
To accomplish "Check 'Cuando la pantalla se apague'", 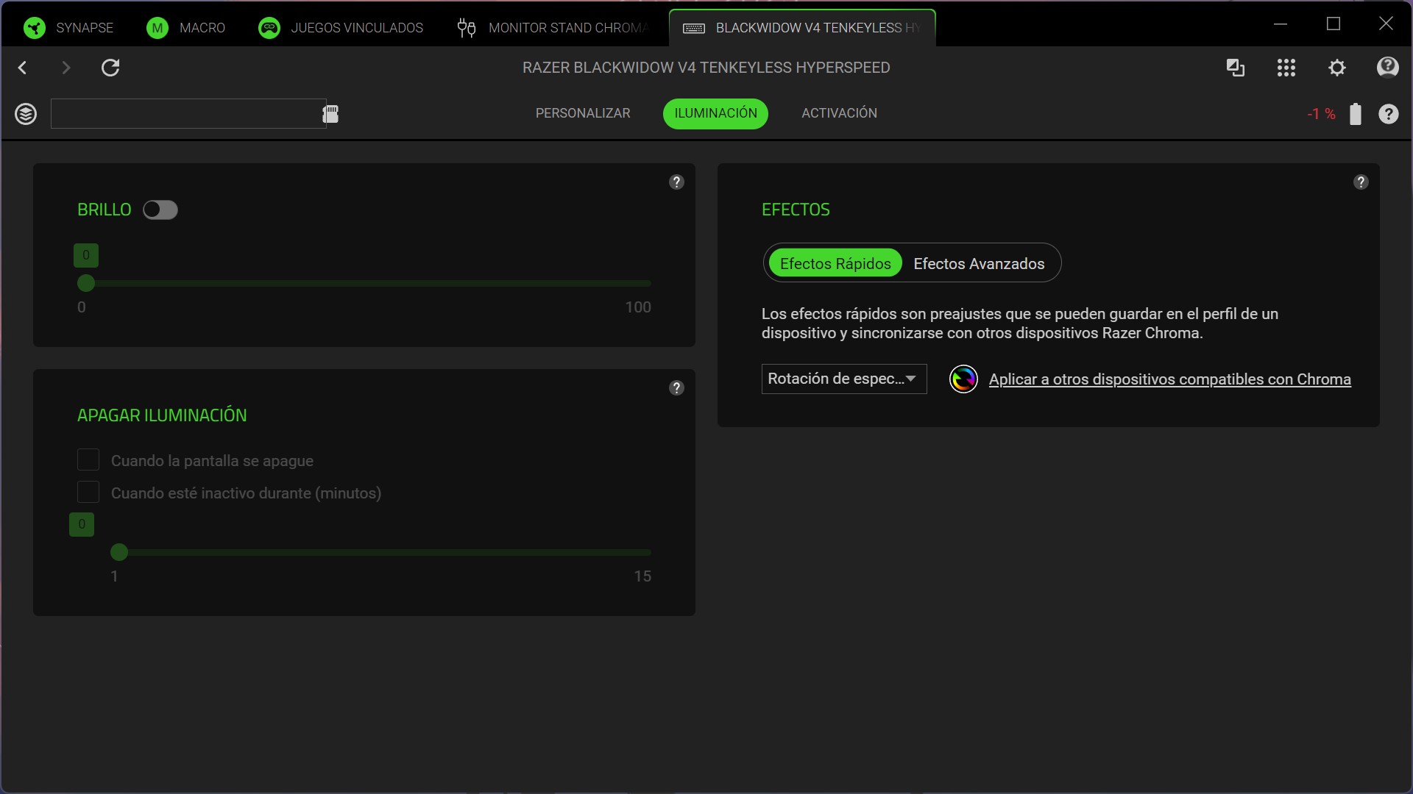I will click(x=88, y=460).
